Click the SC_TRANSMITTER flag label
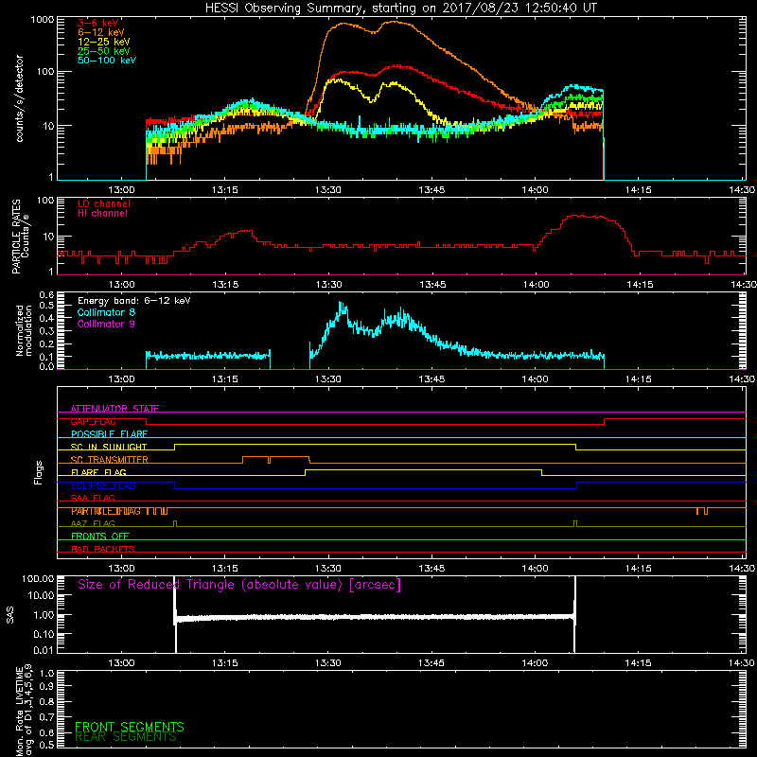Image resolution: width=757 pixels, height=757 pixels. pos(109,460)
